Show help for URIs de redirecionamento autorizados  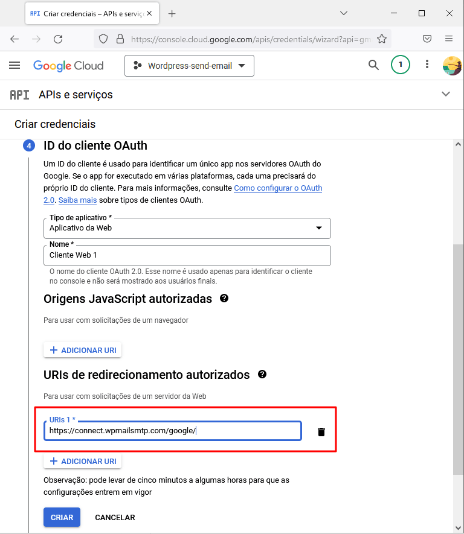point(262,374)
